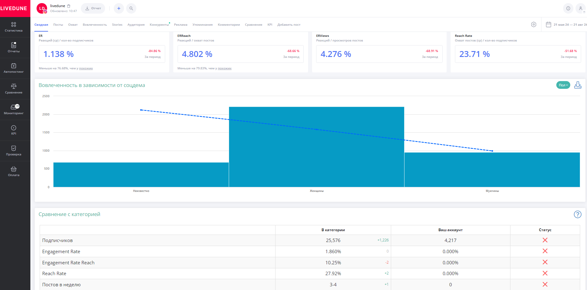This screenshot has width=587, height=290.
Task: Click the -84.86 % period change for ER
Action: [154, 51]
